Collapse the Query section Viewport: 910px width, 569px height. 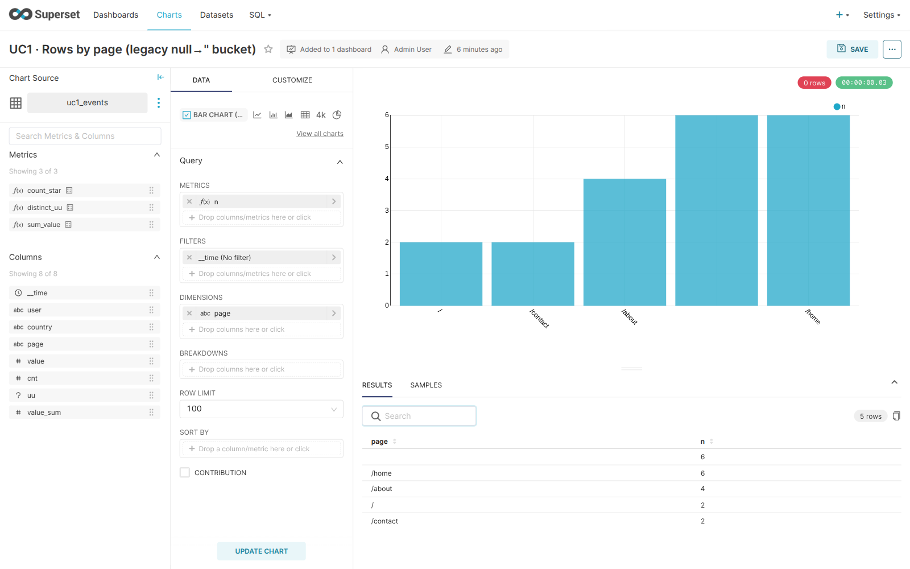340,162
